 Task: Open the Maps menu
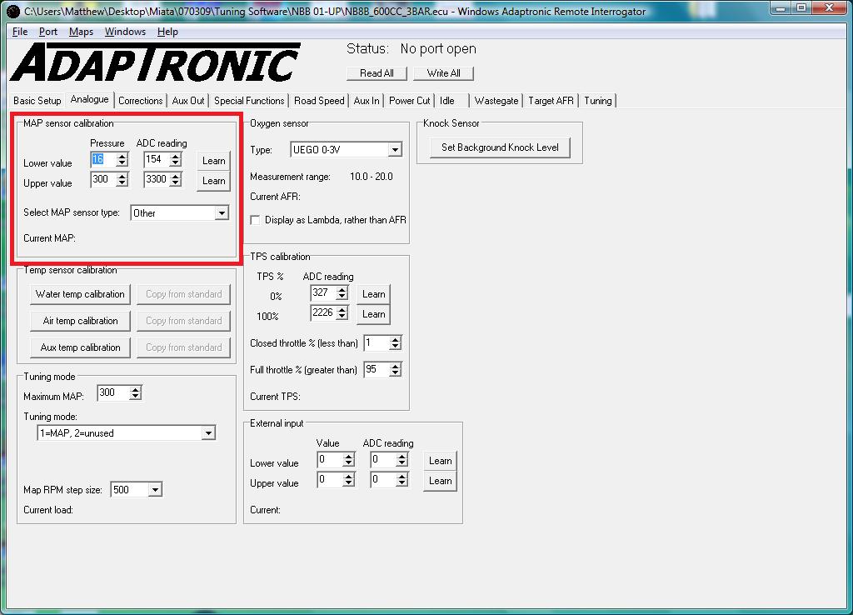[x=81, y=32]
